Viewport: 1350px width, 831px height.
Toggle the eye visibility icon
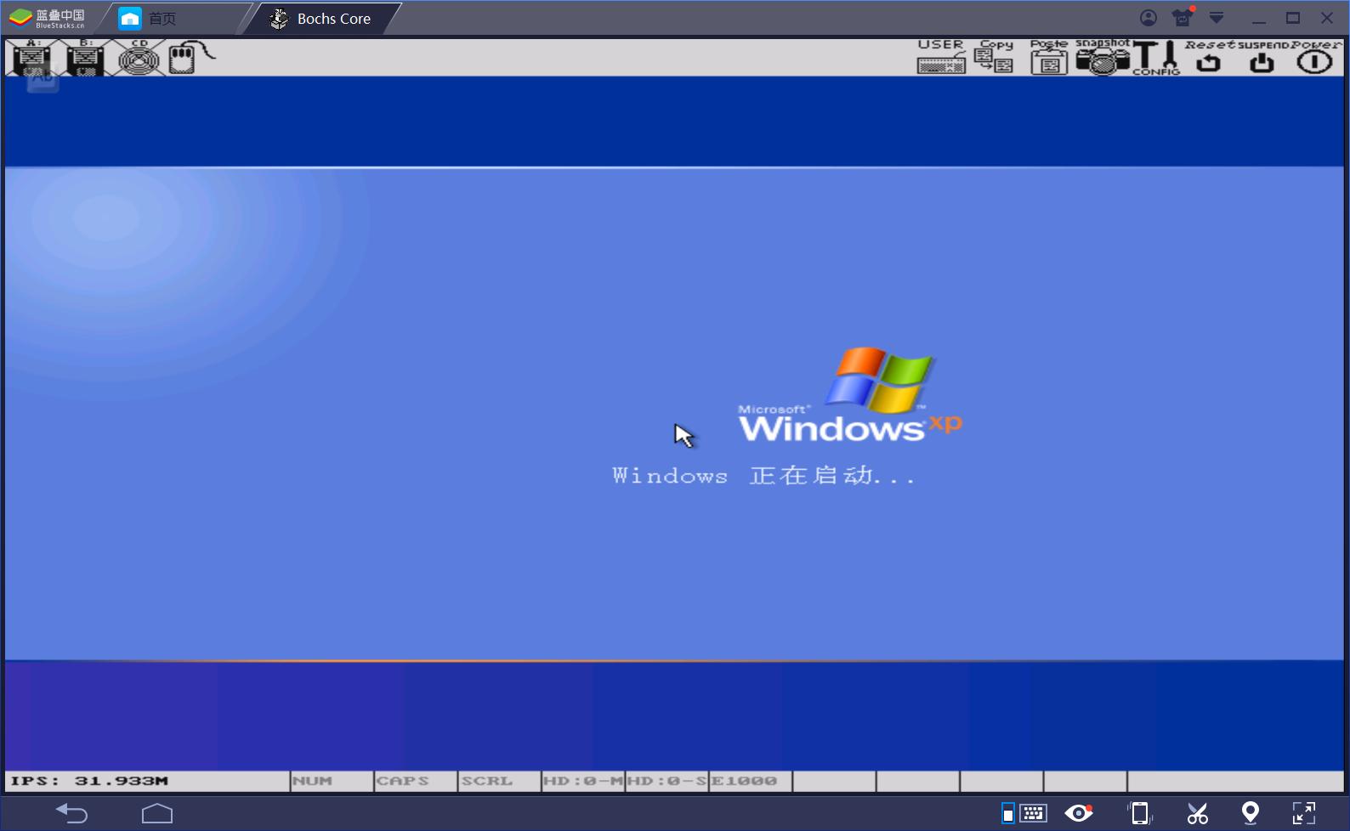coord(1079,813)
